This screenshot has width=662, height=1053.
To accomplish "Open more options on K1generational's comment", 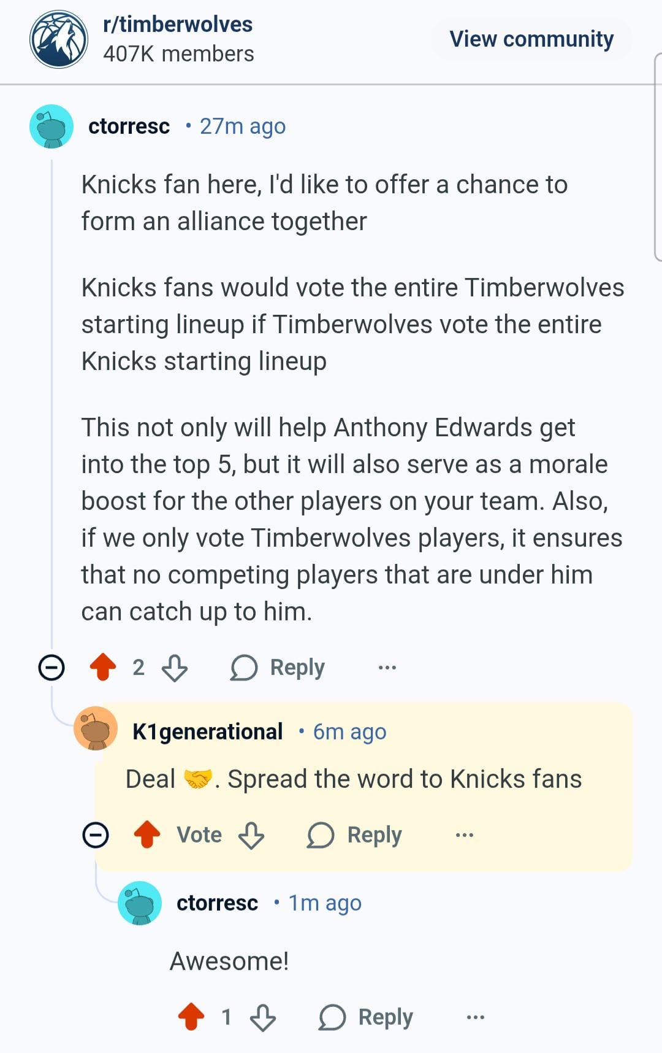I will tap(465, 835).
